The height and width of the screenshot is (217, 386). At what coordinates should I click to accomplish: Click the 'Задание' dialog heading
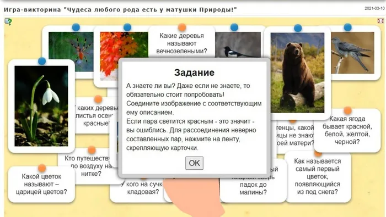(x=194, y=73)
